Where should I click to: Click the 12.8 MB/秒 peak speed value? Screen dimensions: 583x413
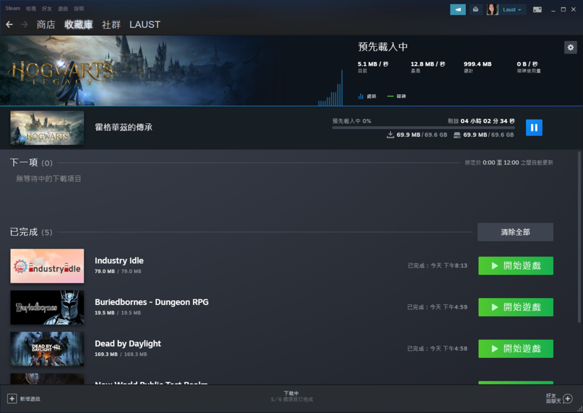click(x=428, y=64)
